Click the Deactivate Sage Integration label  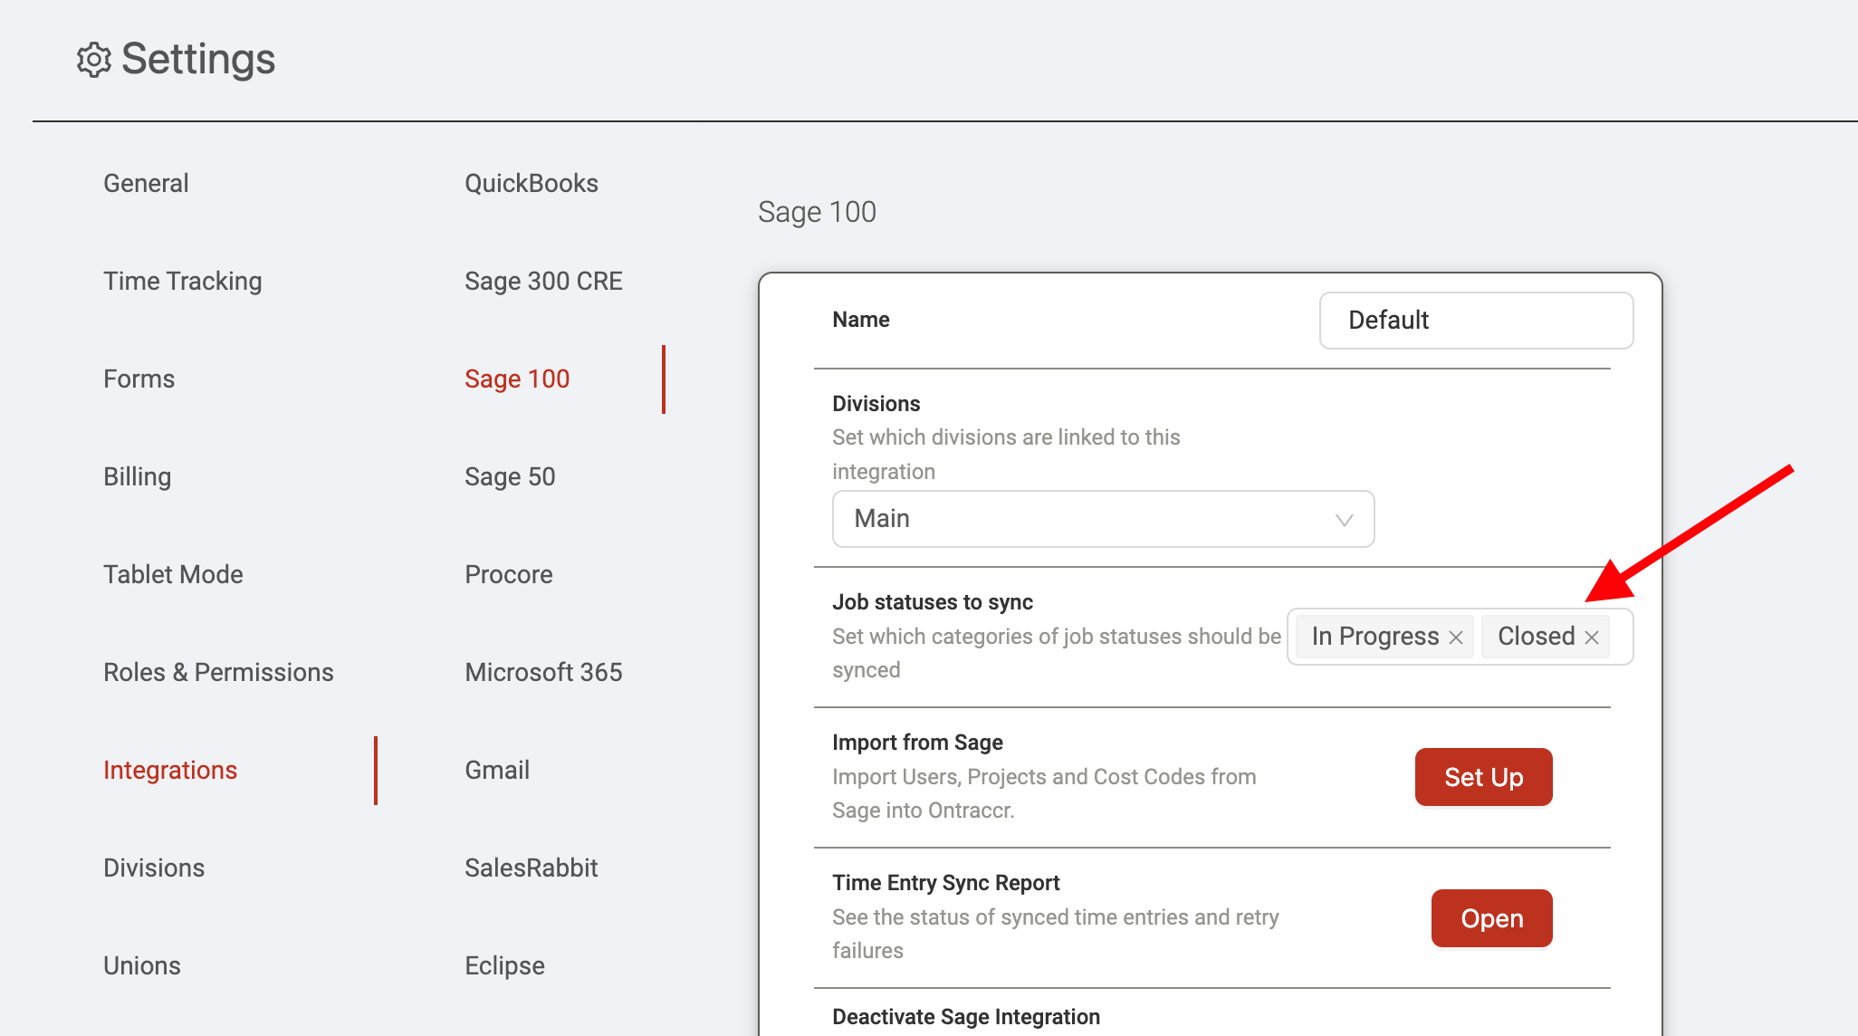click(966, 1017)
